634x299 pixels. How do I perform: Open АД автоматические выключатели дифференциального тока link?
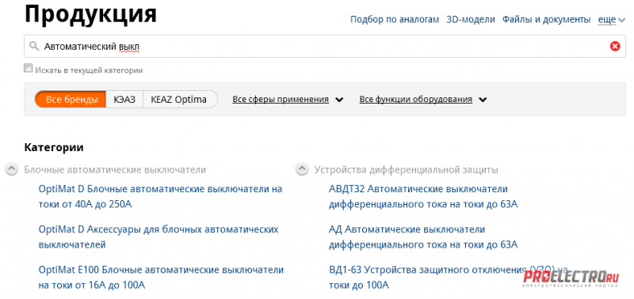coord(423,237)
